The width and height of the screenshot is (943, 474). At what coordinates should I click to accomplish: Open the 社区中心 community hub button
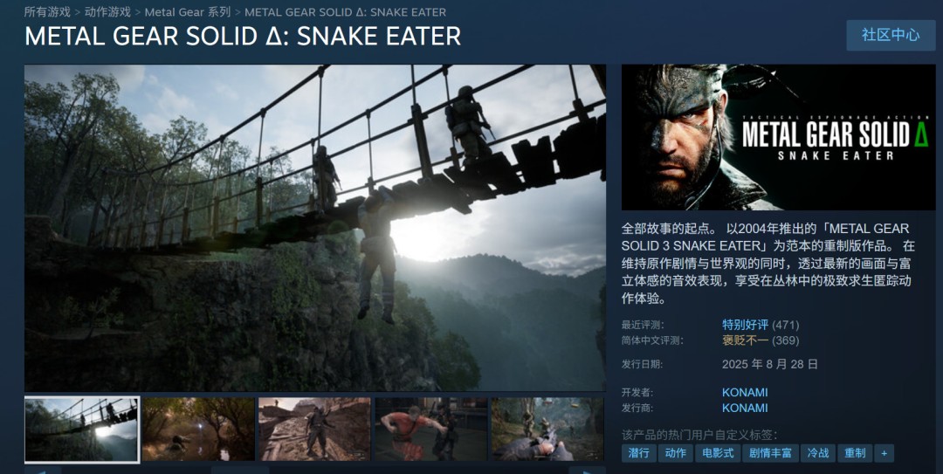tap(891, 35)
